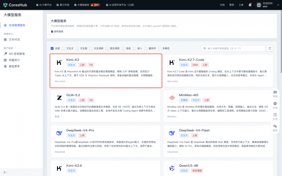Open API 密钥管理 in sidebar
This screenshot has width=282, height=176.
pos(17,54)
